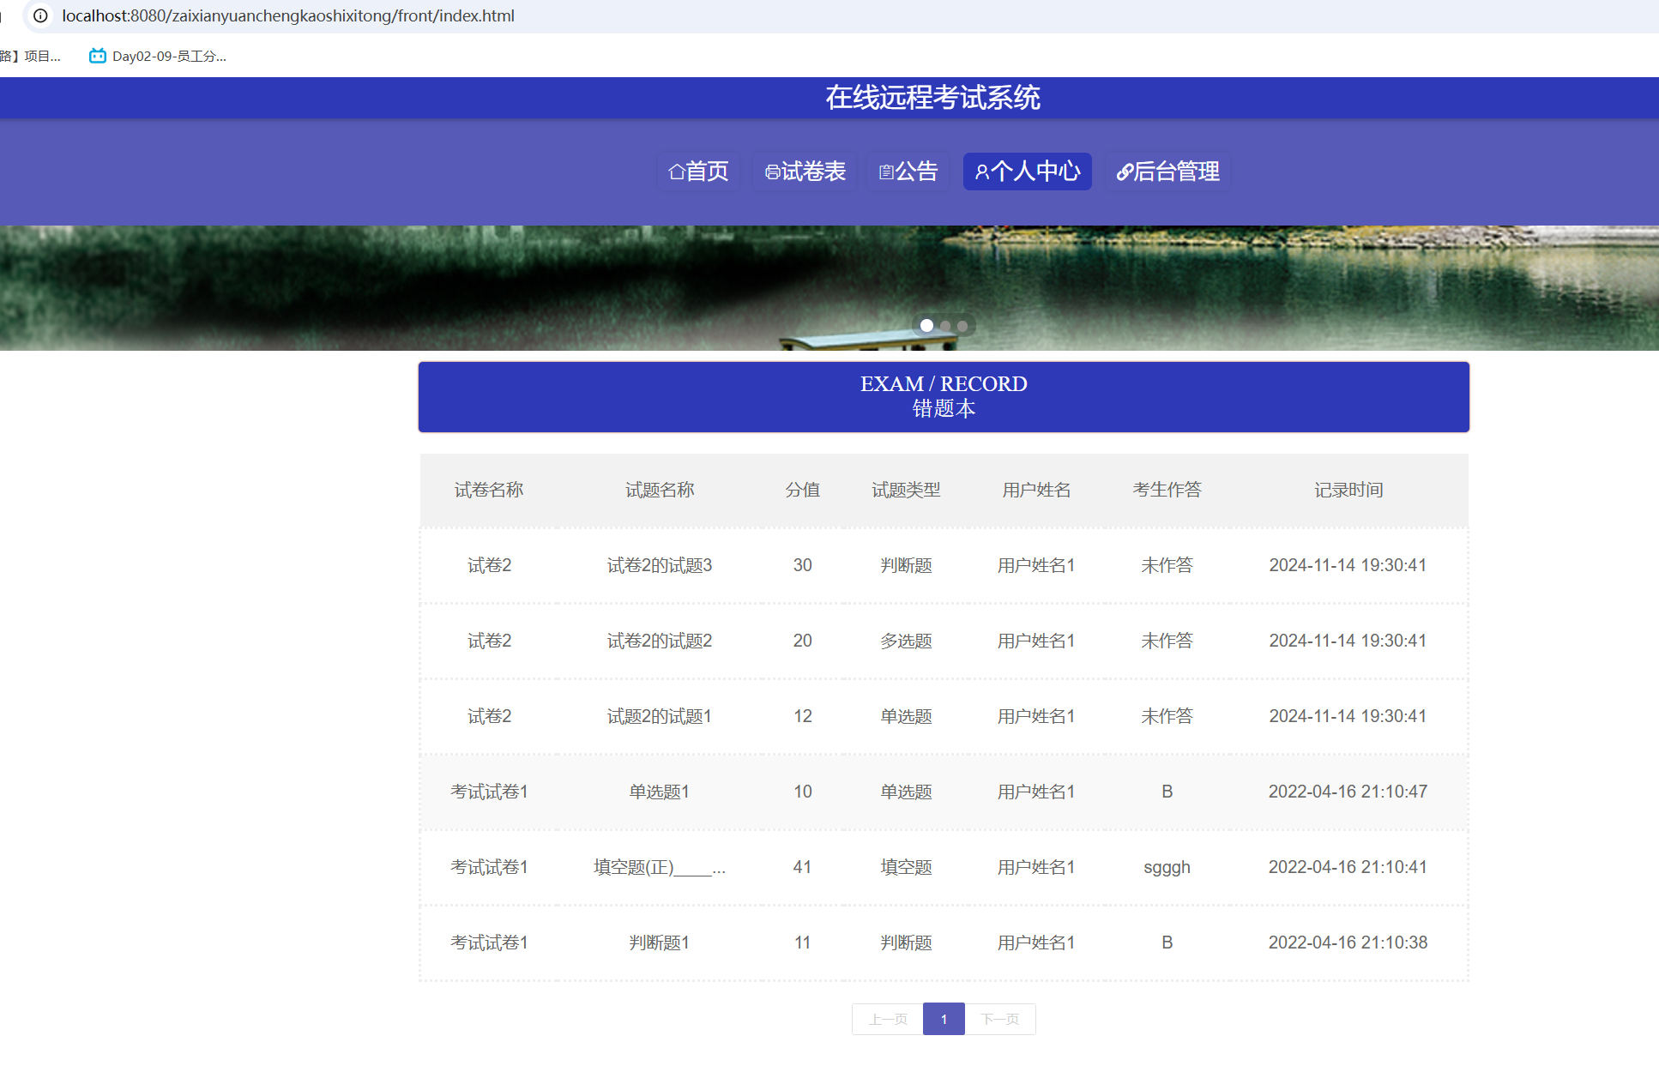The width and height of the screenshot is (1659, 1078).
Task: Click the site info icon in address bar
Action: (x=40, y=15)
